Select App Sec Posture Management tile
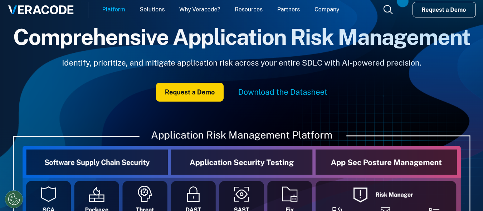Image resolution: width=483 pixels, height=211 pixels. point(386,163)
